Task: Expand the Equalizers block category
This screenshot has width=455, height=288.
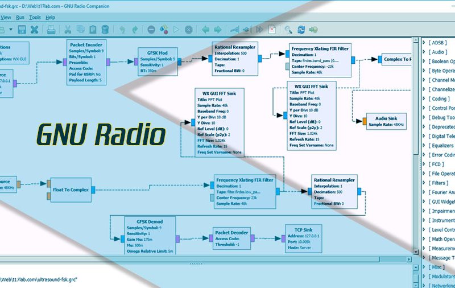Action: coord(424,146)
